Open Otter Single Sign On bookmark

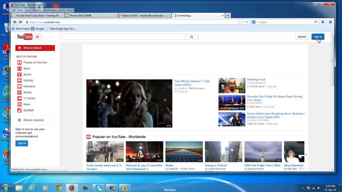61,29
